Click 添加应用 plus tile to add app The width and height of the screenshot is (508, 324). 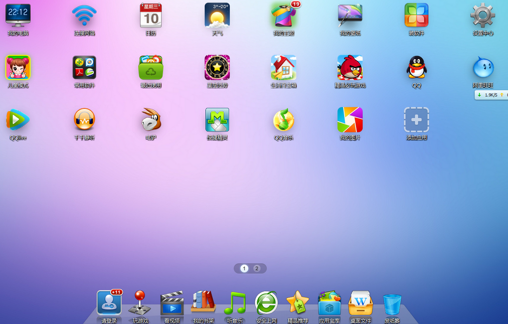click(416, 120)
